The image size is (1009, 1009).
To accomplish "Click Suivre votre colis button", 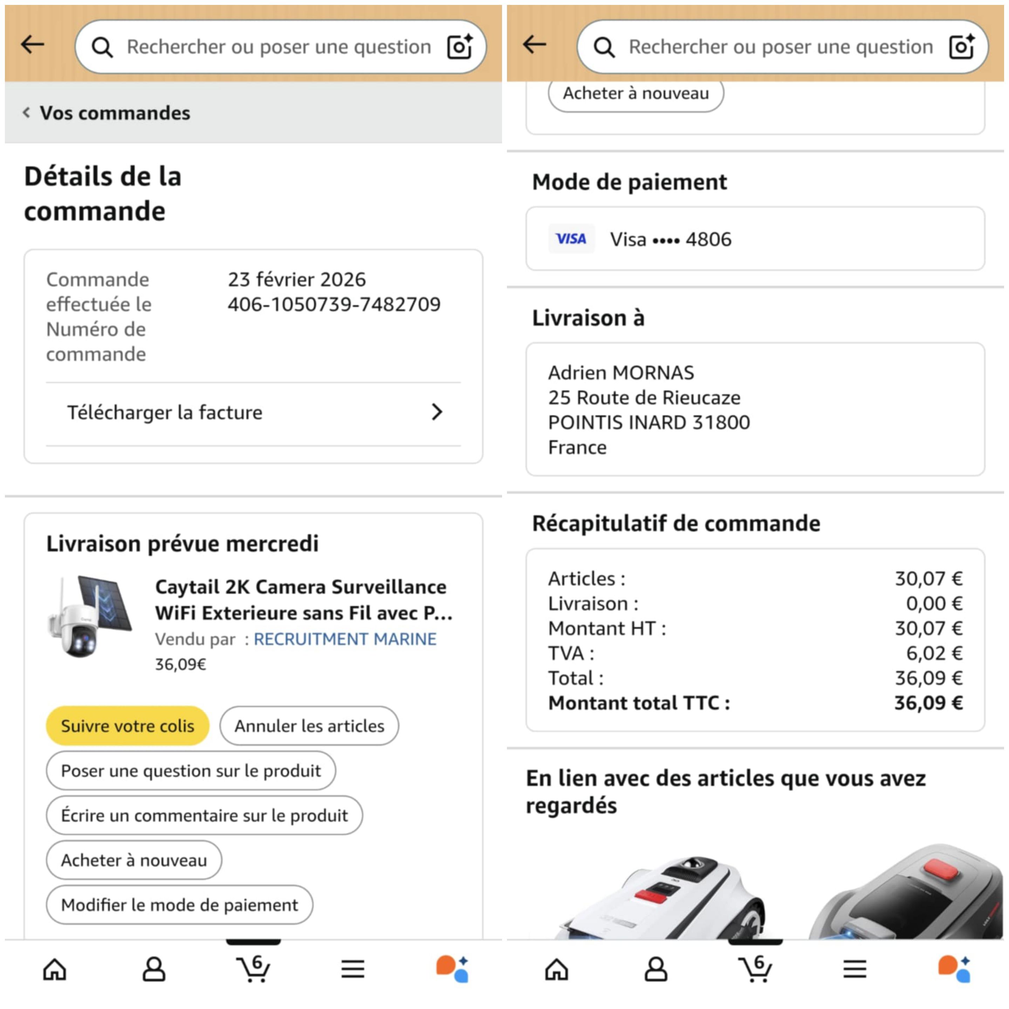I will pyautogui.click(x=128, y=726).
